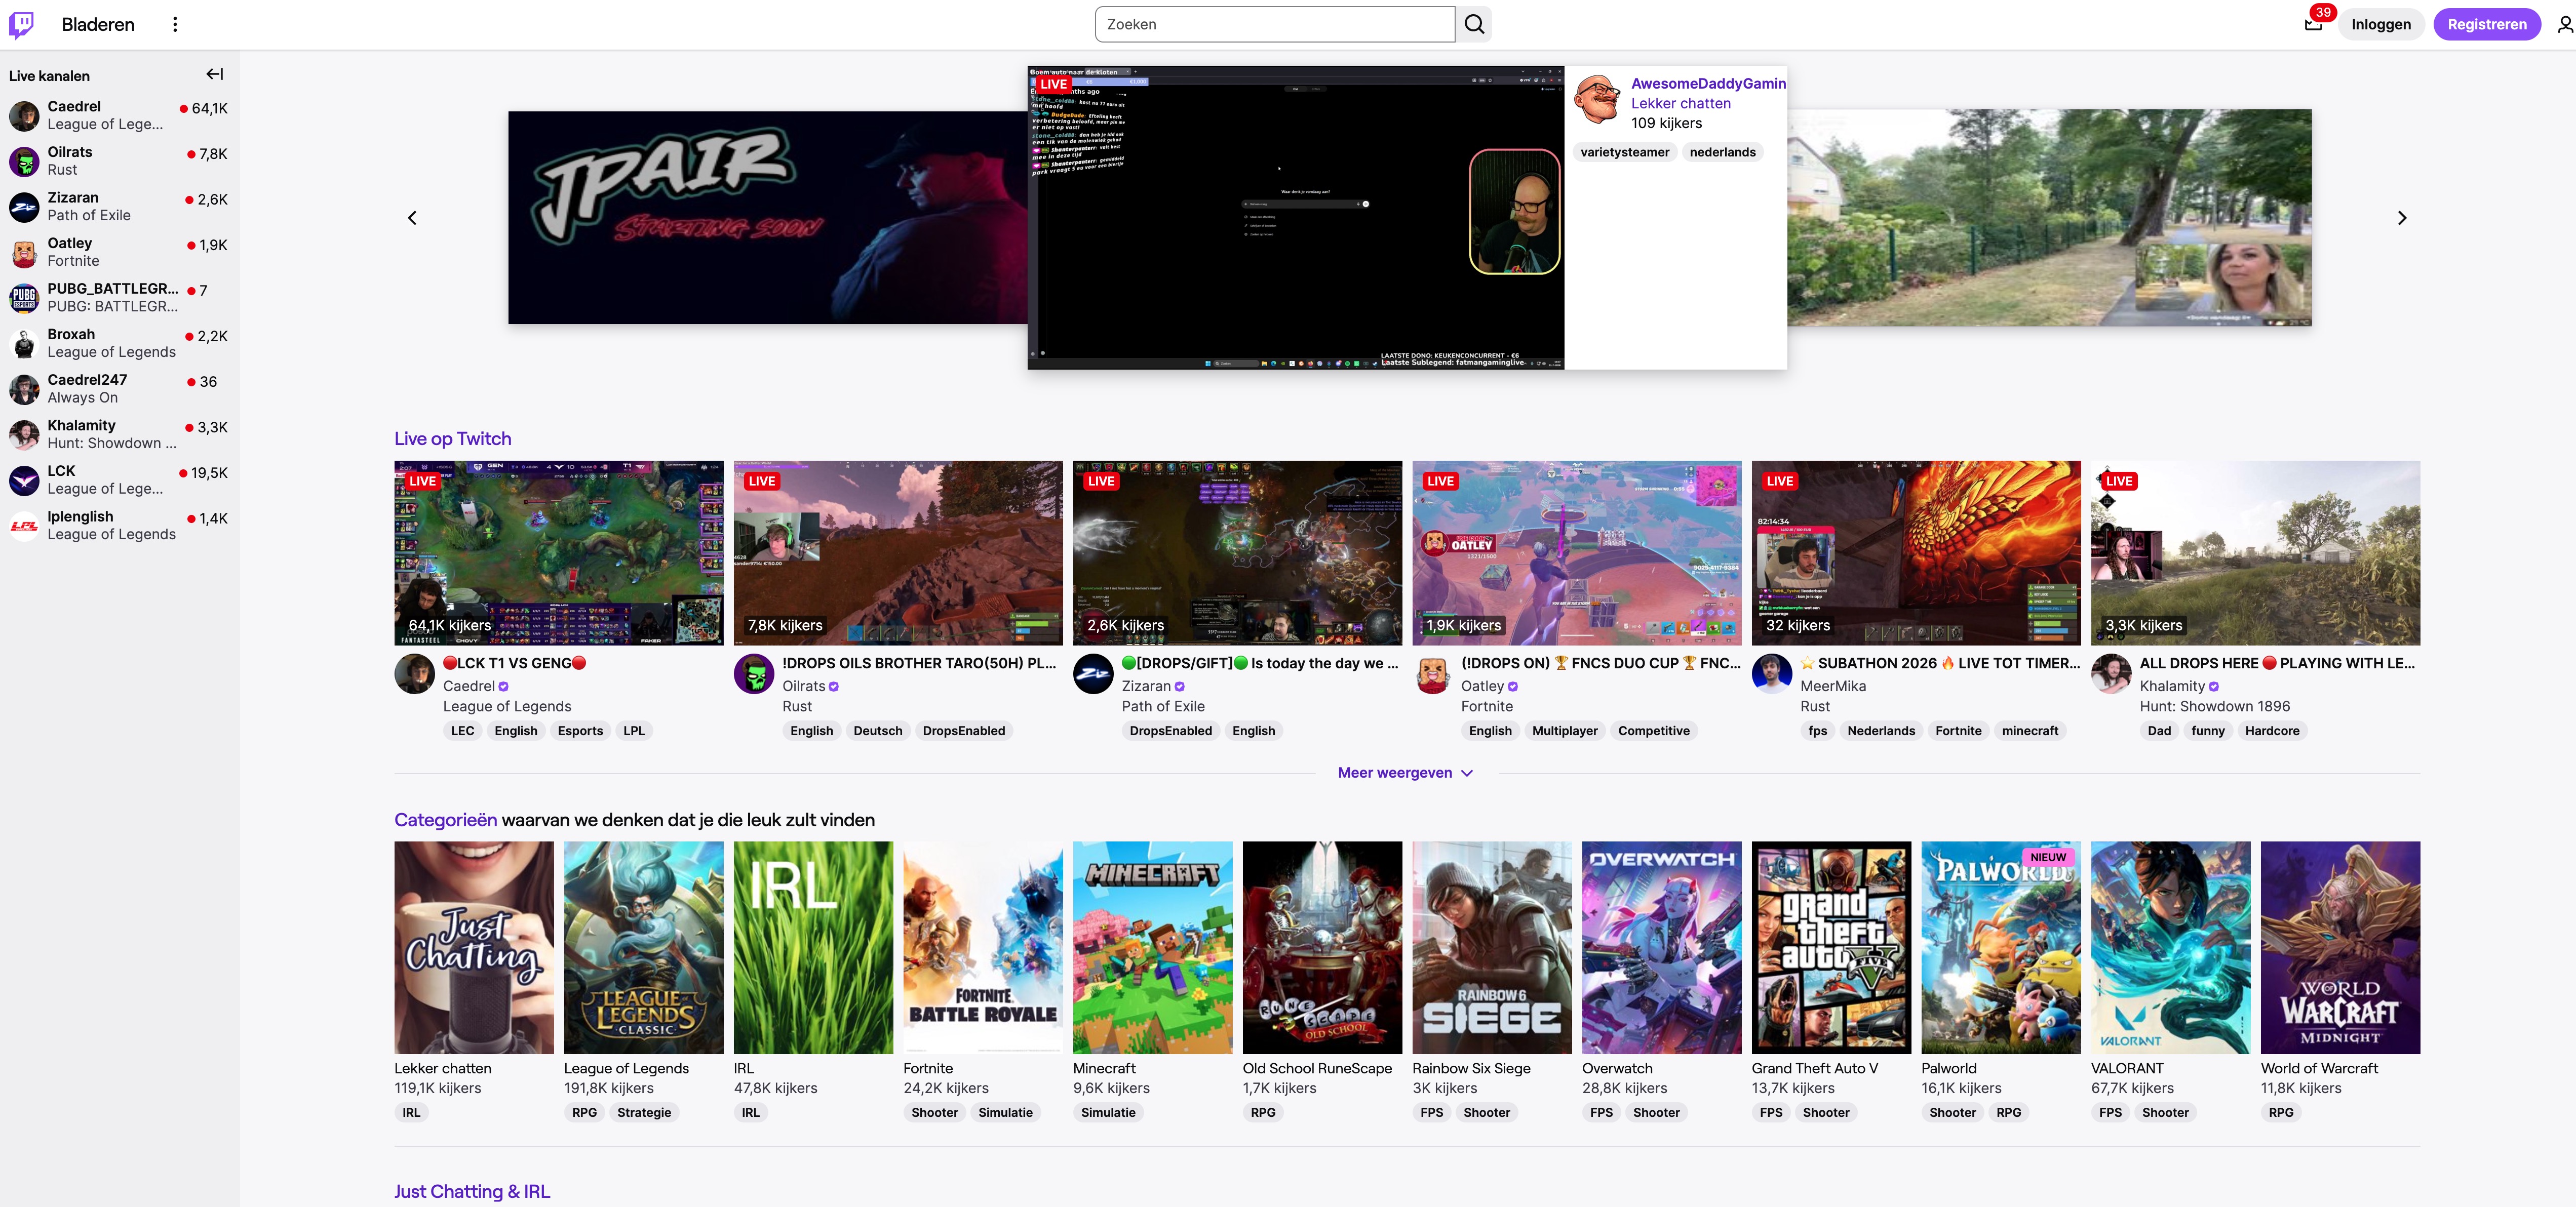
Task: Go to previous carousel stream
Action: (412, 217)
